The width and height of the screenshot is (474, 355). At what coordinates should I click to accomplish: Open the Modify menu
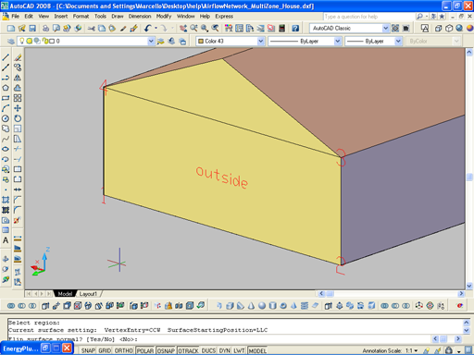coord(164,17)
